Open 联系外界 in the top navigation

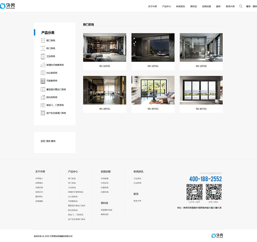230,6
